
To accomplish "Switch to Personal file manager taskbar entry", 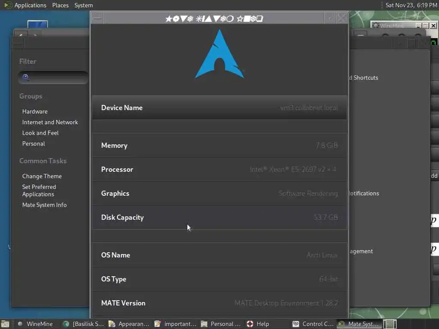I will tap(221, 324).
